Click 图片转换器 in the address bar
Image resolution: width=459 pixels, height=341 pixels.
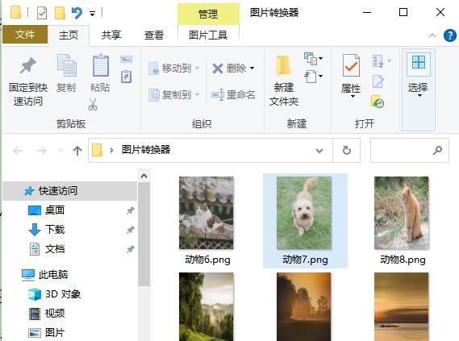[146, 150]
